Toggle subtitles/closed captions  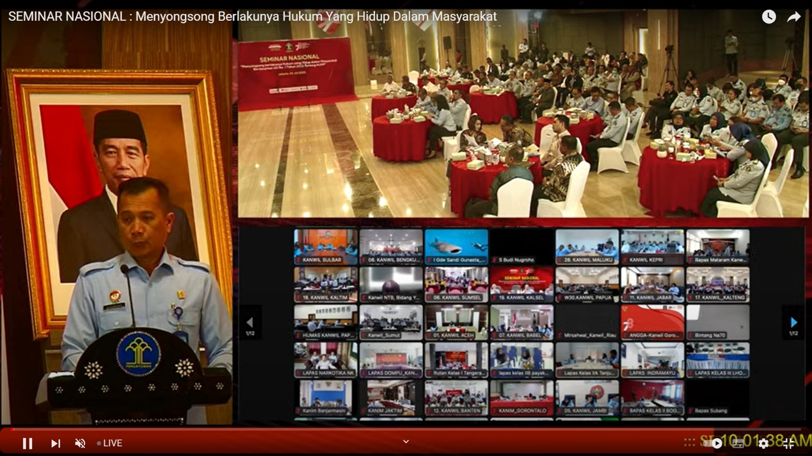point(738,444)
